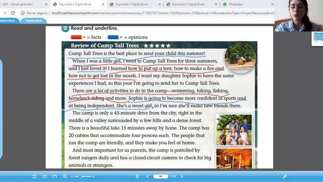
Task: Close the Skyrocket 3 Digital Book tab
Action: point(159,4)
